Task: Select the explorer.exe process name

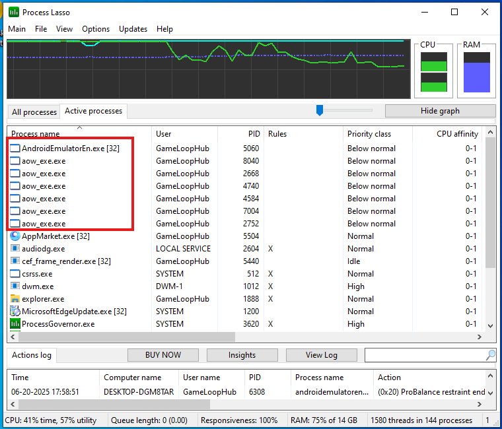Action: [x=43, y=299]
